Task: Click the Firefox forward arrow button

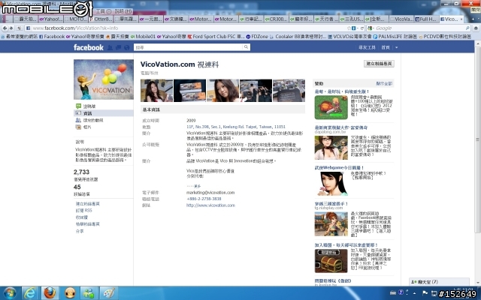Action: click(x=11, y=28)
